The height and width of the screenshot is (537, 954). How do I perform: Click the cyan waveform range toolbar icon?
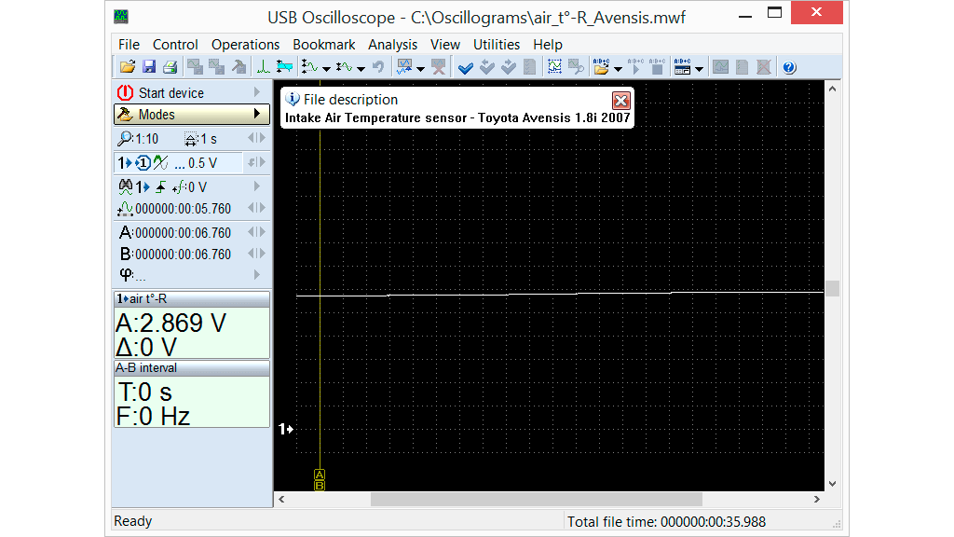coord(284,67)
